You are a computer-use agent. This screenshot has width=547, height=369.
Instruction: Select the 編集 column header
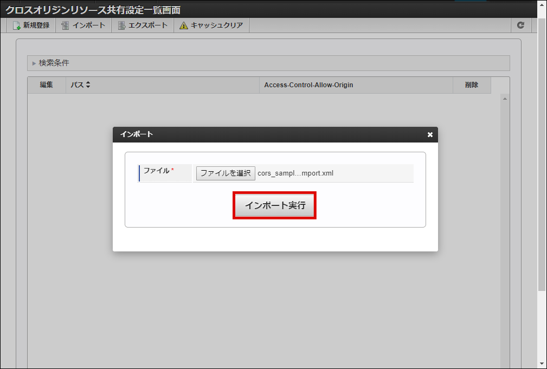pyautogui.click(x=47, y=85)
